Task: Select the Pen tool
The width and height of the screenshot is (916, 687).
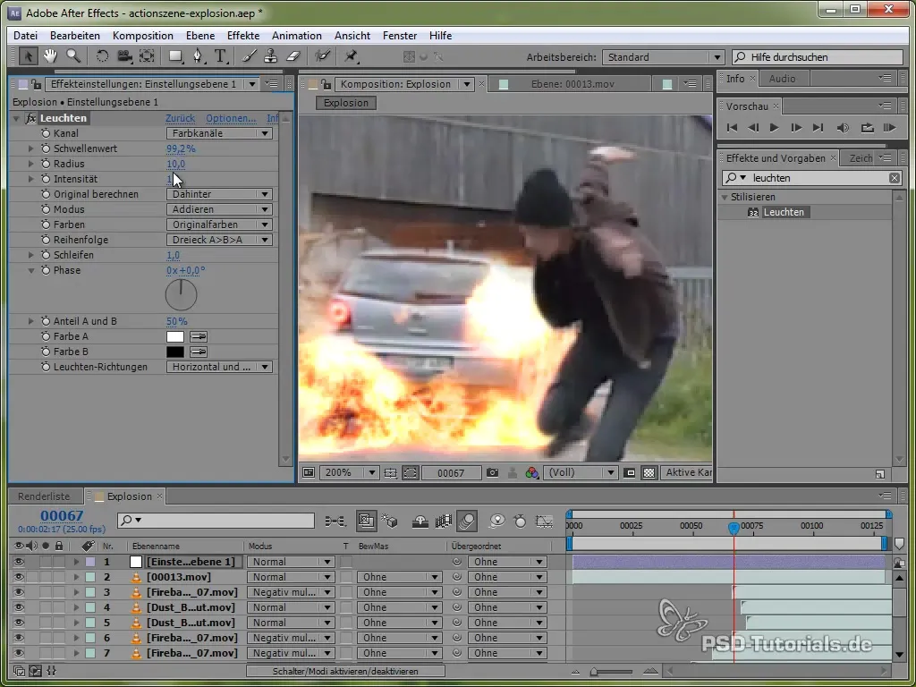Action: pyautogui.click(x=199, y=56)
